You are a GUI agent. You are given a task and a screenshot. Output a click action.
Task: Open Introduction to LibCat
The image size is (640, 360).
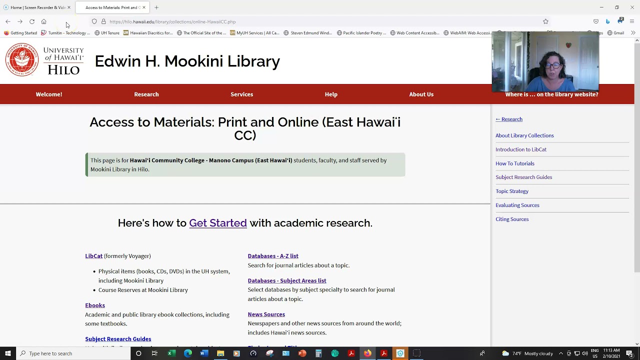[x=521, y=149]
